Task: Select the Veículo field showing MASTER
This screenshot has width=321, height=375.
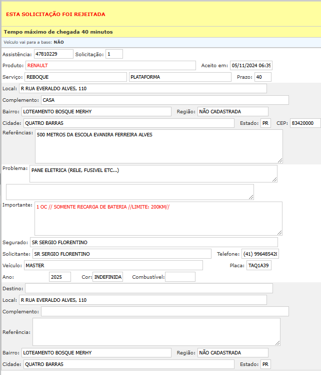Action: (x=113, y=266)
